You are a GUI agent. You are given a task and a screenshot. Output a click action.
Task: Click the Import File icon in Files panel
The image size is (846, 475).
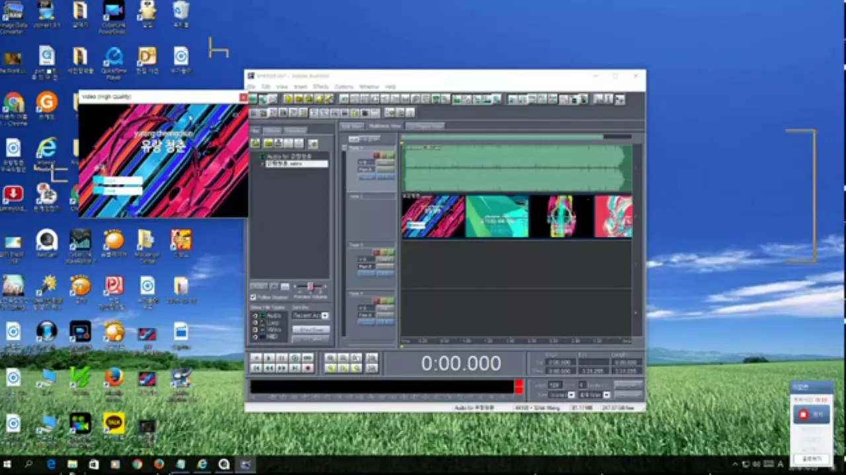tap(255, 143)
